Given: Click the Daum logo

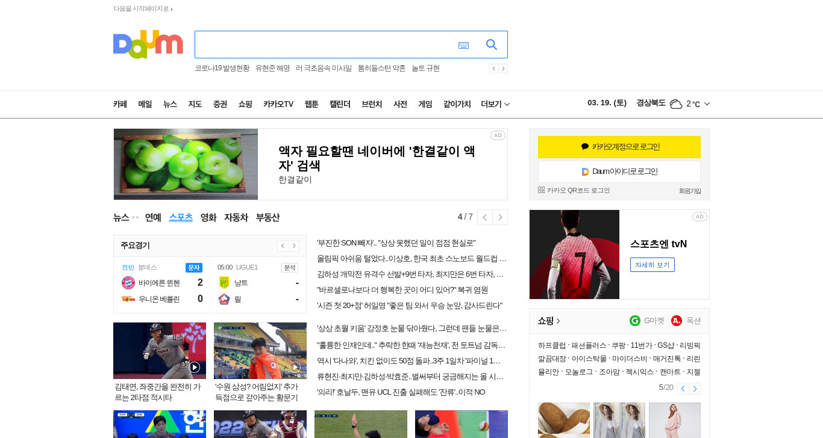Looking at the screenshot, I should (x=148, y=45).
